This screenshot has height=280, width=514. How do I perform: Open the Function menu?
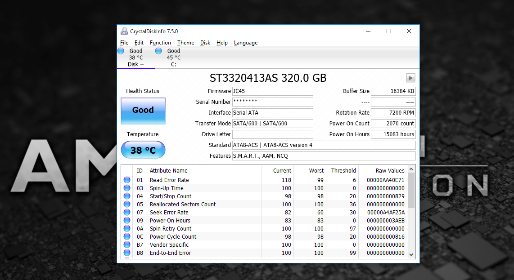(x=160, y=43)
